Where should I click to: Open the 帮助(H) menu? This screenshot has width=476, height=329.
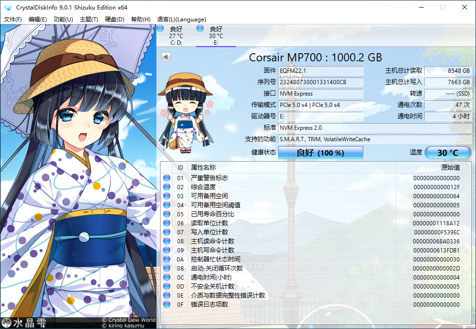tap(141, 19)
